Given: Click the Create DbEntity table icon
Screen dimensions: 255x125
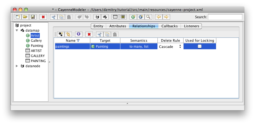Looking at the screenshot, I should click(x=115, y=17).
